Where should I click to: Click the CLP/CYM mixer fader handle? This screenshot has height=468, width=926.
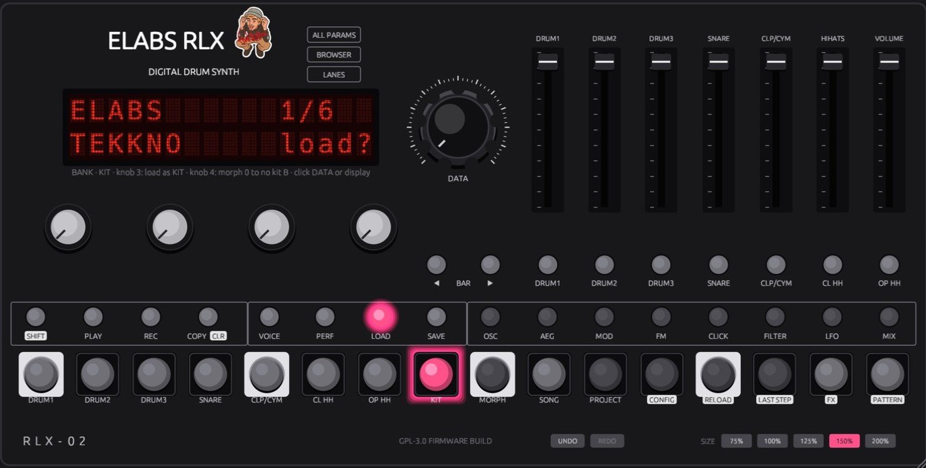(776, 62)
